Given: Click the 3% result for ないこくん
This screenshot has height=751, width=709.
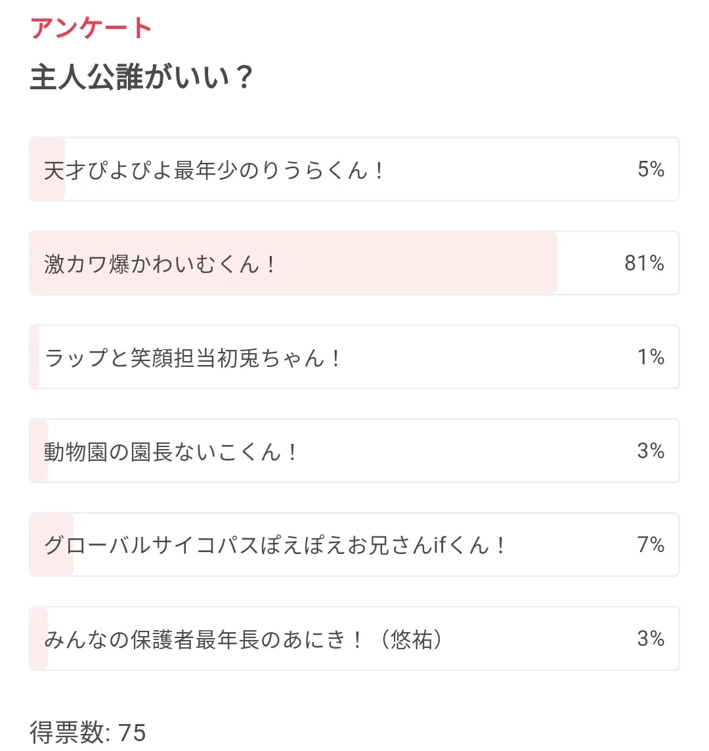Looking at the screenshot, I should coord(651,451).
